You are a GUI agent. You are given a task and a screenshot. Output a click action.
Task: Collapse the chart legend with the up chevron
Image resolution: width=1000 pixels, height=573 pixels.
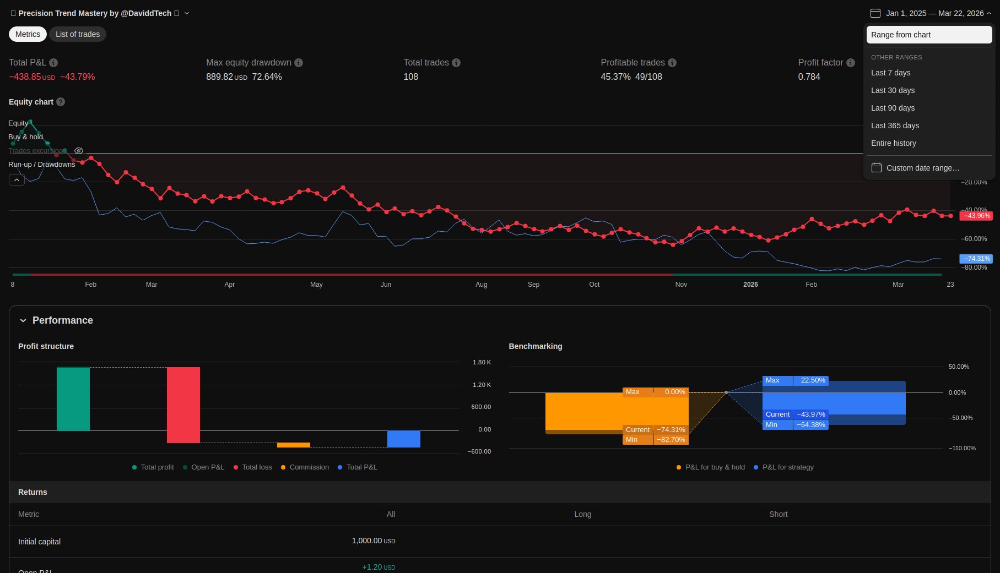(x=17, y=180)
